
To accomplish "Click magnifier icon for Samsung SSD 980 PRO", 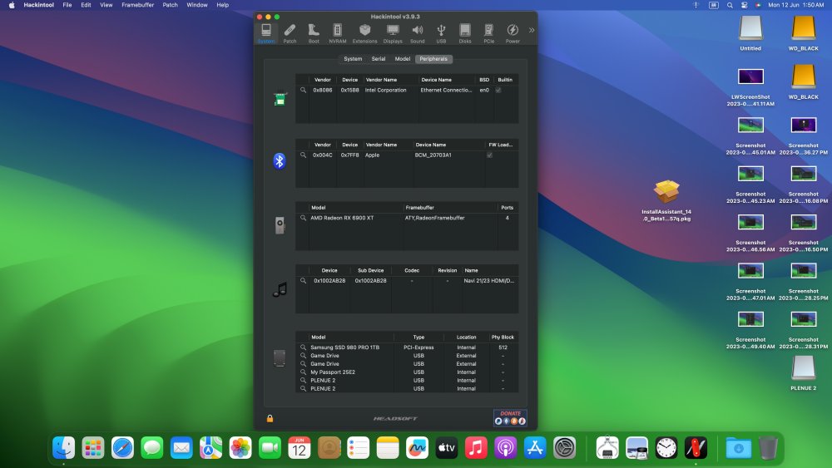I will pyautogui.click(x=303, y=347).
